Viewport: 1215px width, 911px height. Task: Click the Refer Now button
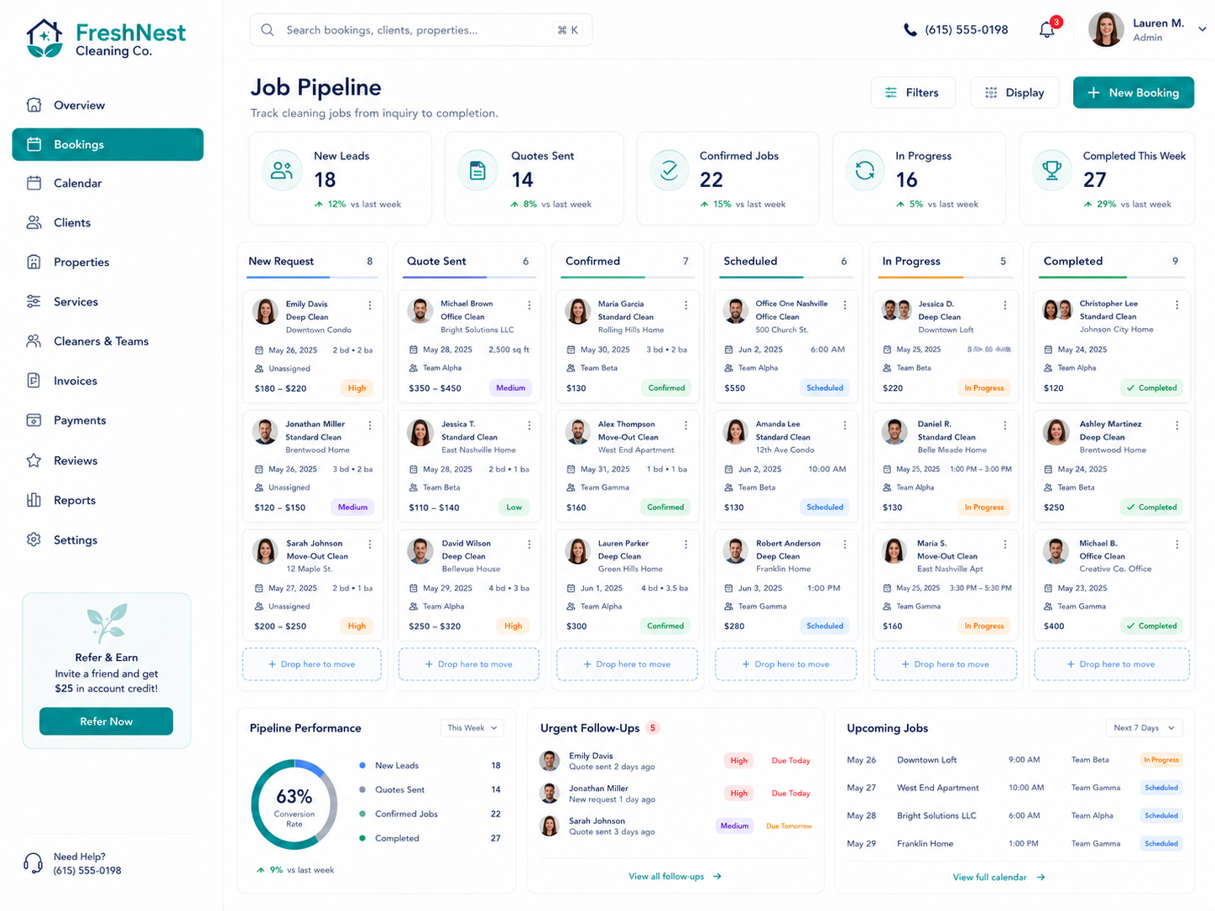pyautogui.click(x=107, y=721)
